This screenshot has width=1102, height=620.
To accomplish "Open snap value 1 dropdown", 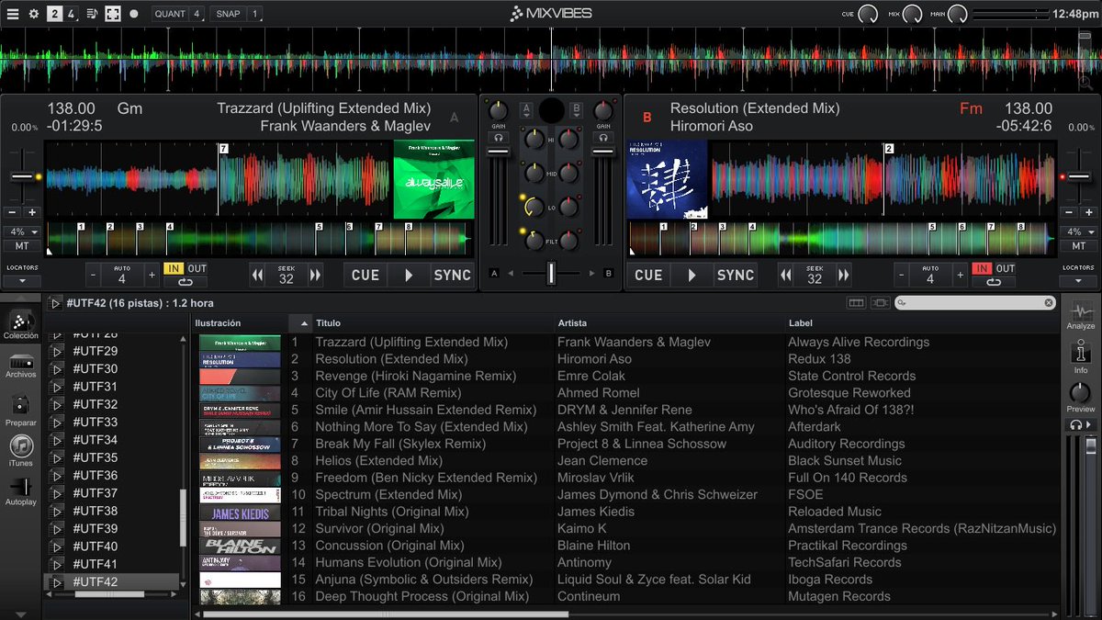I will [255, 14].
